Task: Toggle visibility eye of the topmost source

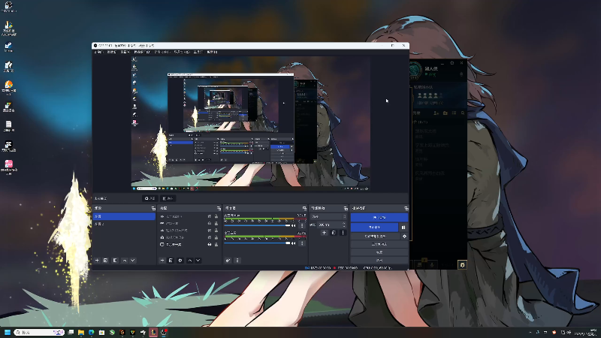Action: point(210,216)
